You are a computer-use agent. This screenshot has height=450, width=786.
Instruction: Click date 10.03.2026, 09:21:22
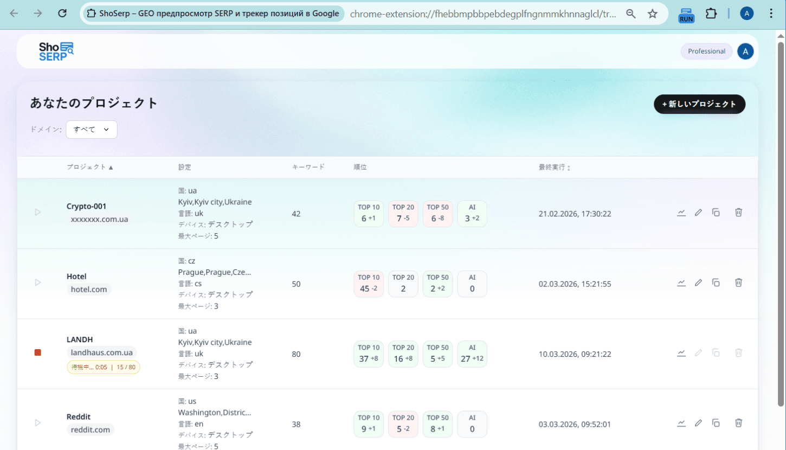[575, 354]
